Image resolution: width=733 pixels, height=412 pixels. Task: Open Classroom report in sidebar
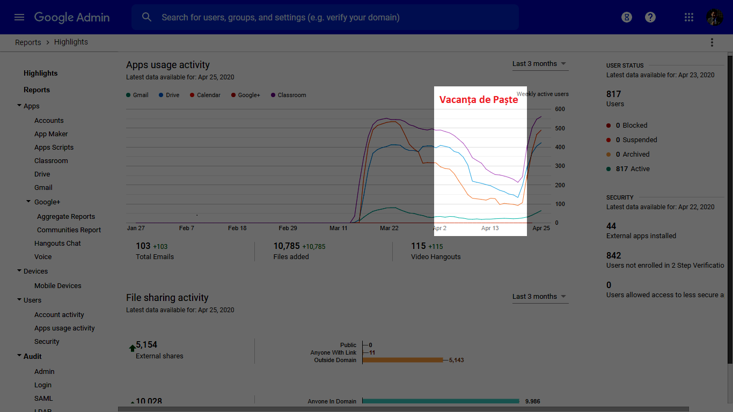point(51,161)
